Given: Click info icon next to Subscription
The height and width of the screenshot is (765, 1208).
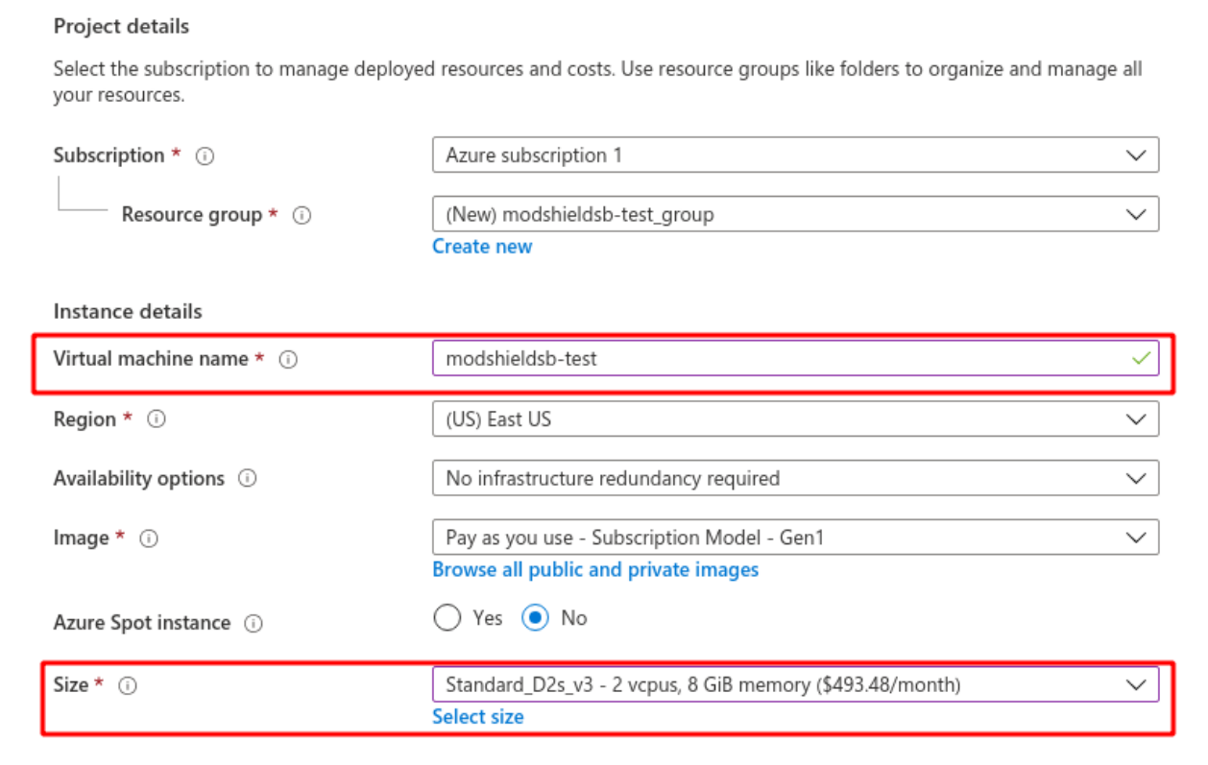Looking at the screenshot, I should [x=205, y=156].
